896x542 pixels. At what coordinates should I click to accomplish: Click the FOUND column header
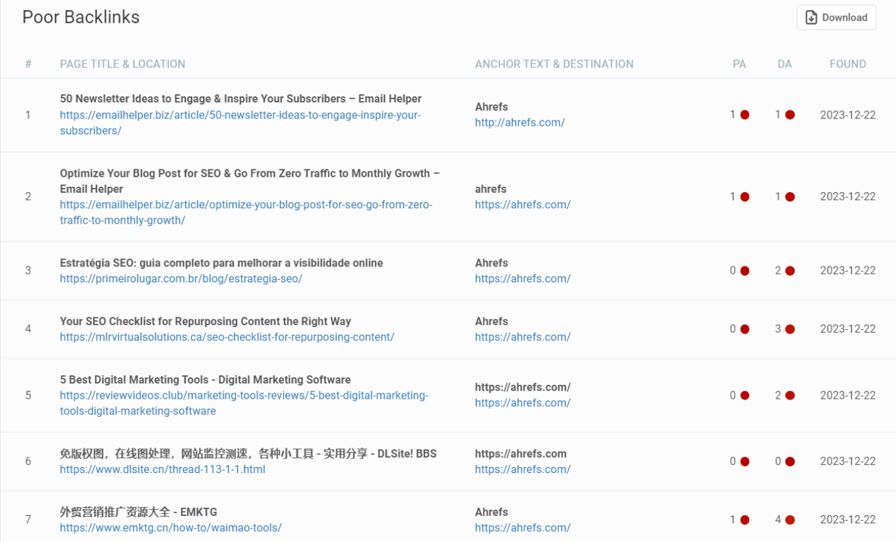(x=848, y=64)
